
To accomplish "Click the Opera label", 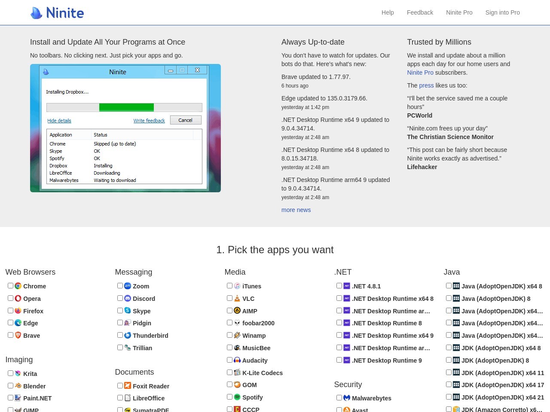I will coord(32,299).
